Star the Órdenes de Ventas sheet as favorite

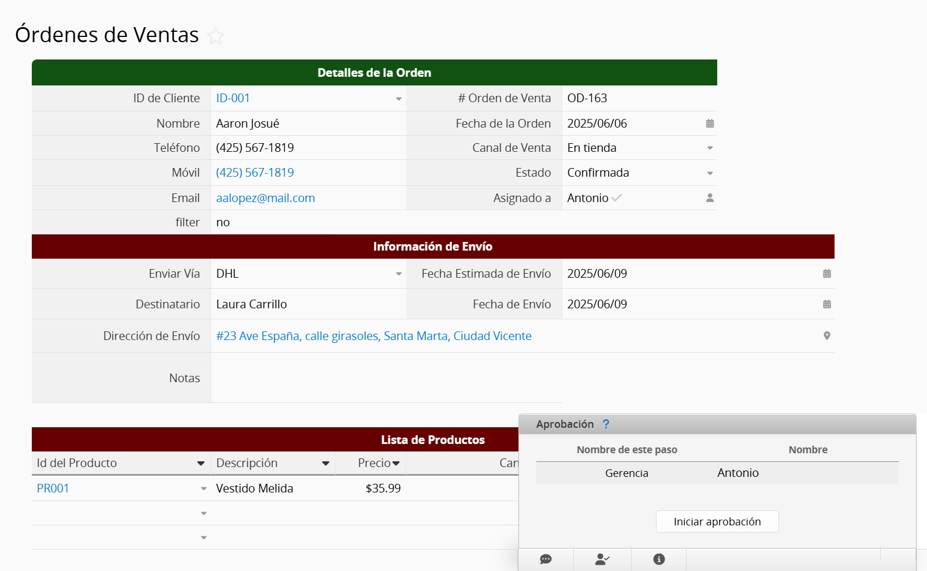[216, 36]
